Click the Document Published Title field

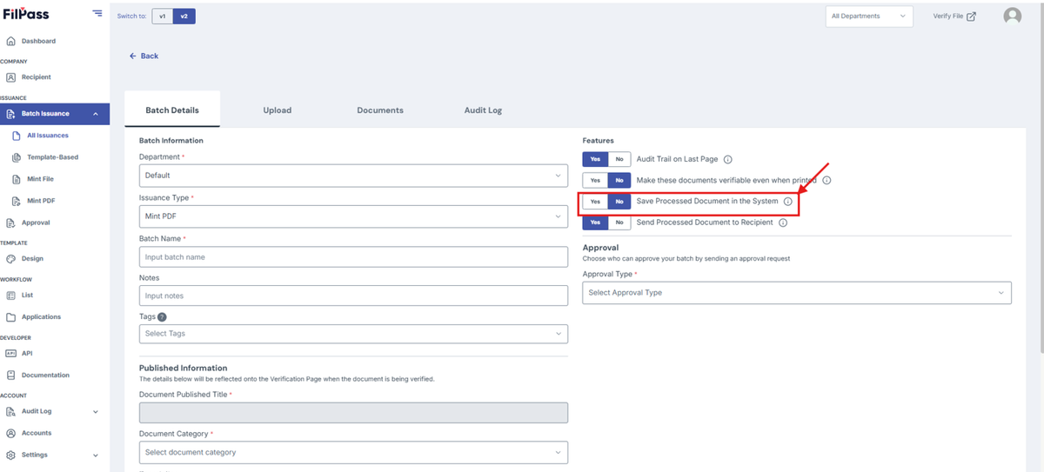tap(353, 413)
